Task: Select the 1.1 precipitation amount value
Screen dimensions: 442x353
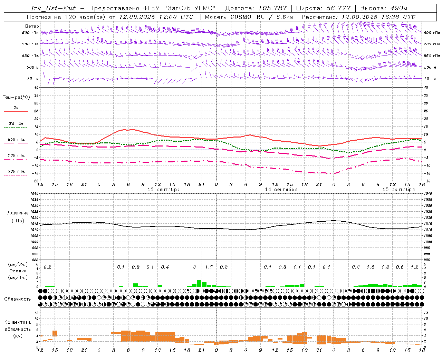Action: click(x=297, y=267)
